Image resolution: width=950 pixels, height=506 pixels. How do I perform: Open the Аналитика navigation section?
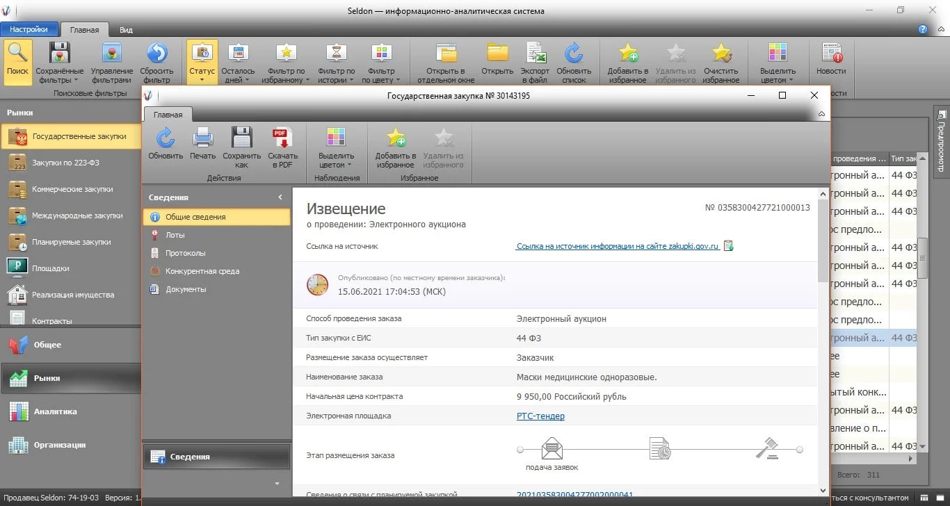(x=71, y=411)
